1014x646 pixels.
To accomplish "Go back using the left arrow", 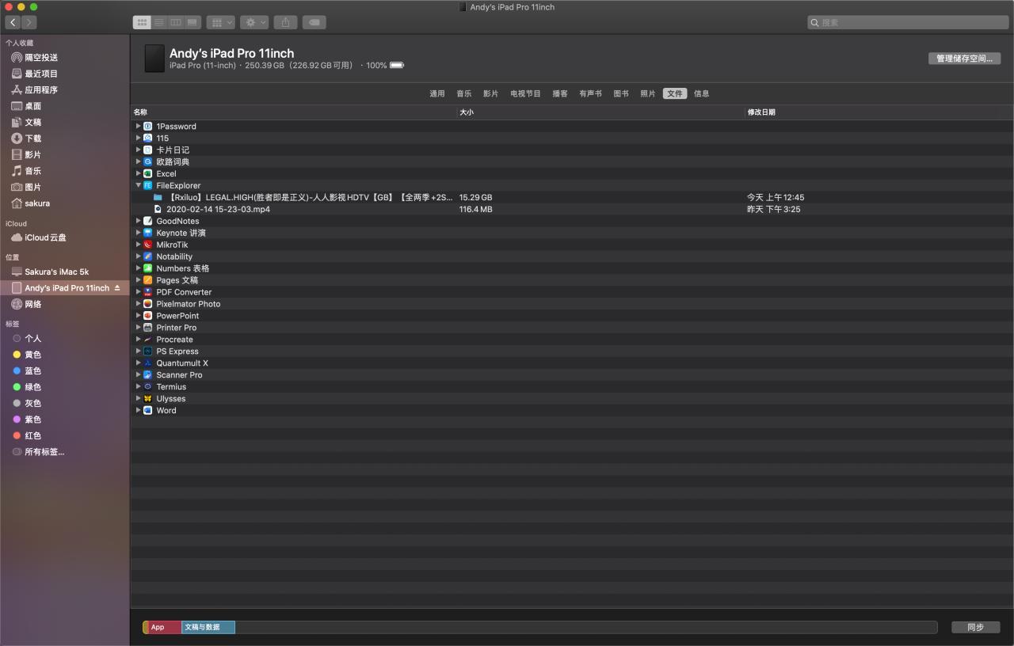I will [13, 23].
